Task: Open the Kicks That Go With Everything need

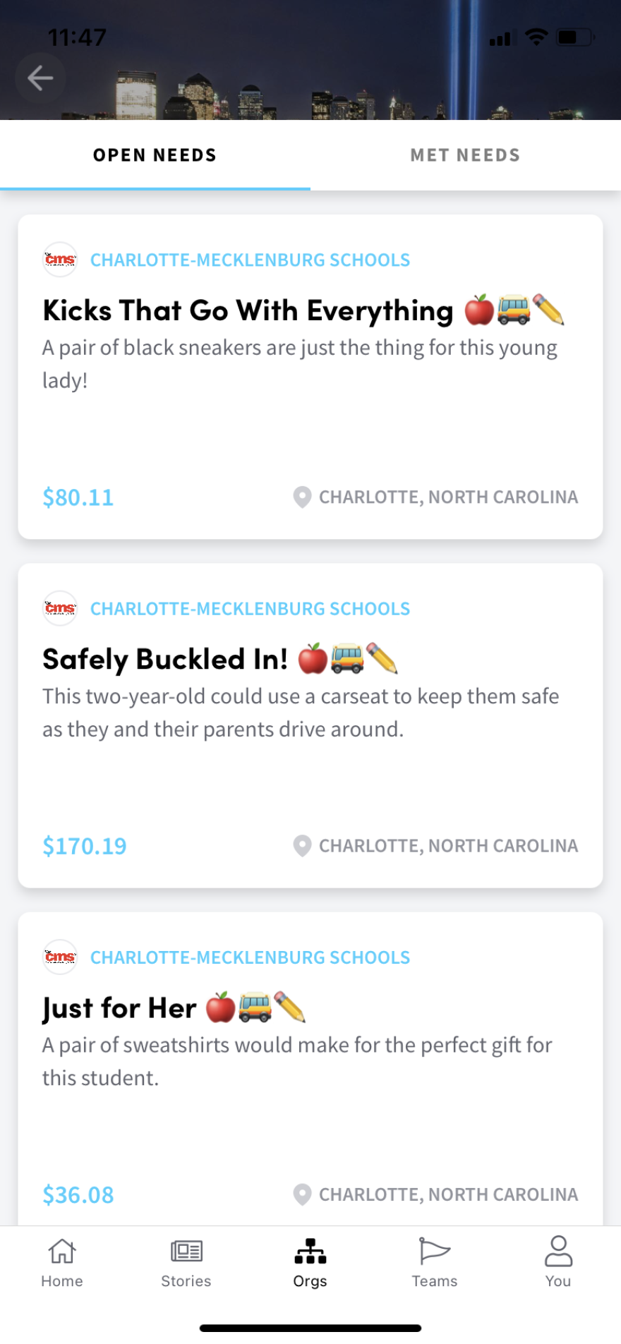Action: 248,311
